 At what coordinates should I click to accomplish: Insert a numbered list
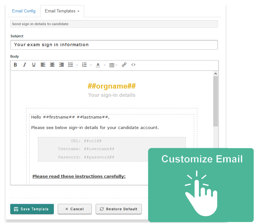pos(84,65)
